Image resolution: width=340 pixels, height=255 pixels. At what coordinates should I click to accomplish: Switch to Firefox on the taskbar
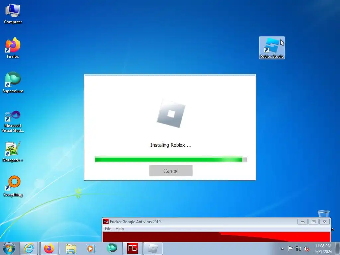tap(49, 248)
